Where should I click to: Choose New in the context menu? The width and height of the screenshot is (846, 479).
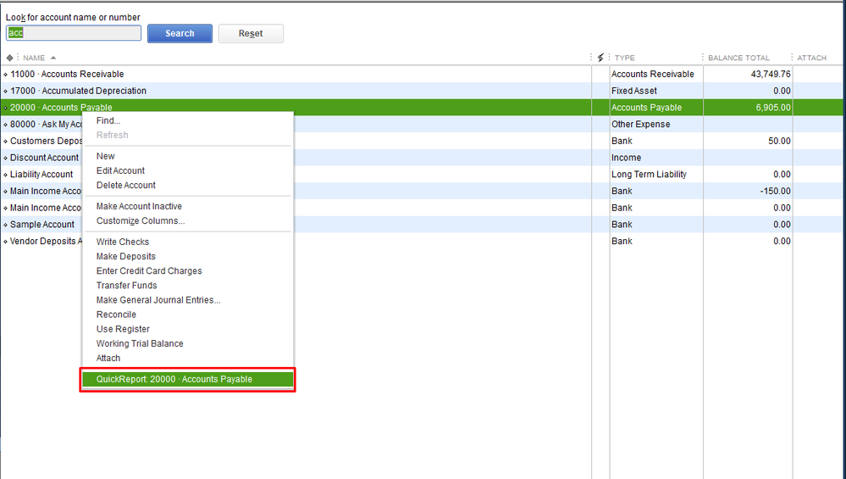tap(105, 156)
